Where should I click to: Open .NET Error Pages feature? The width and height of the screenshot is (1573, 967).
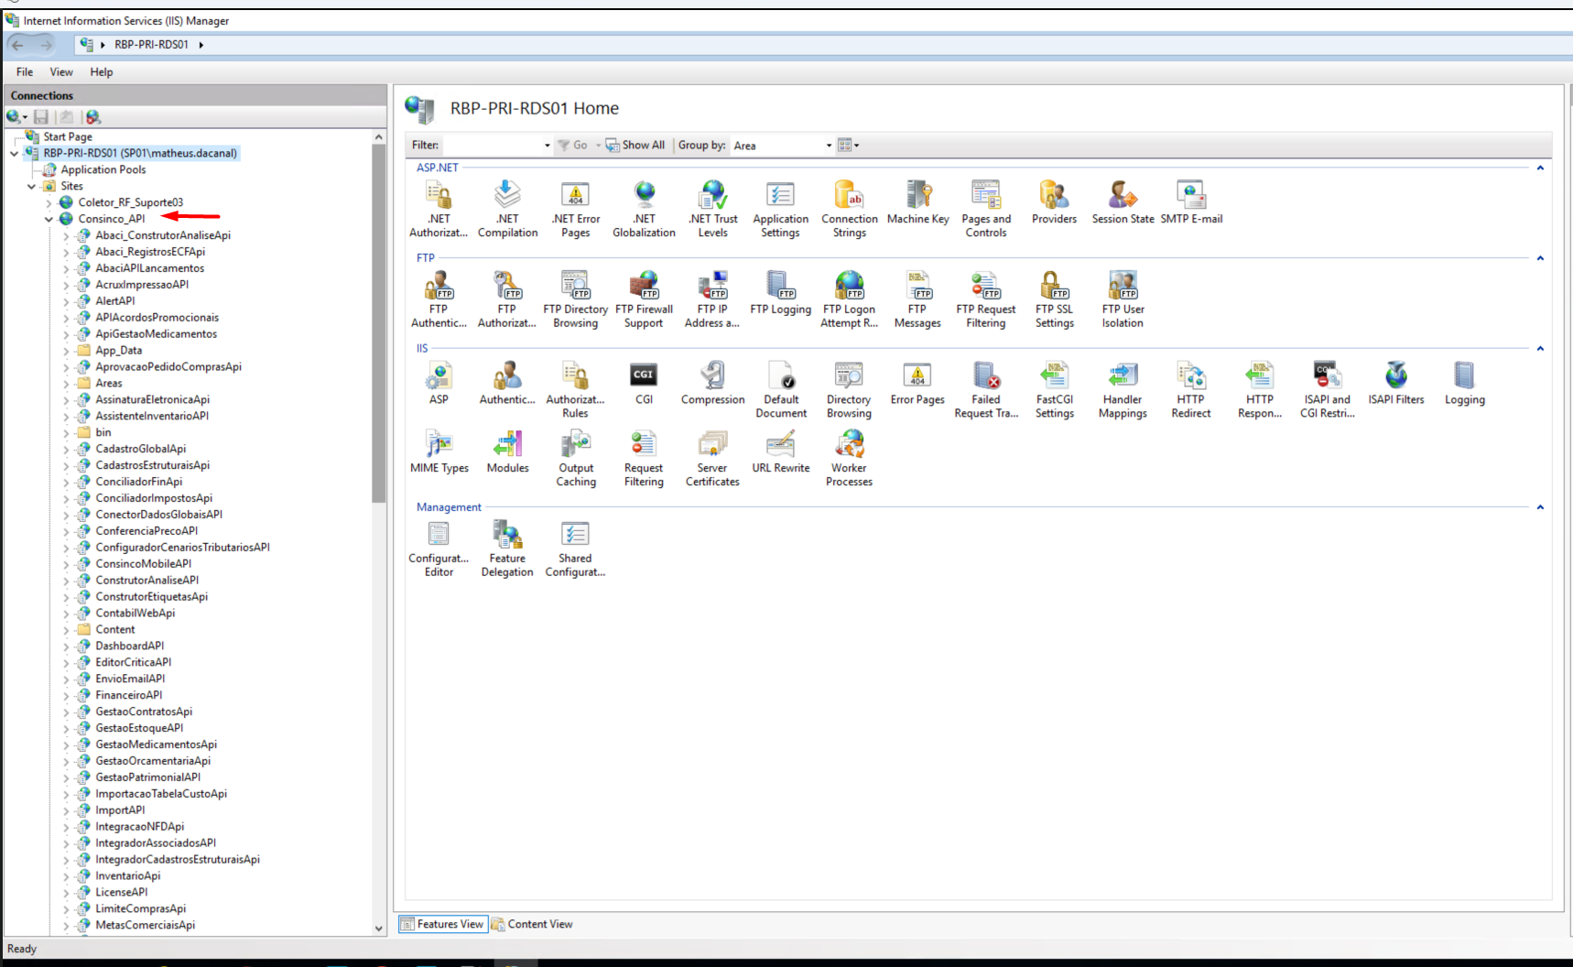576,209
